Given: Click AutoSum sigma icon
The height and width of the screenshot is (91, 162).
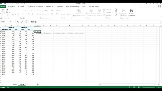Looking at the screenshot, I should point(116,10).
